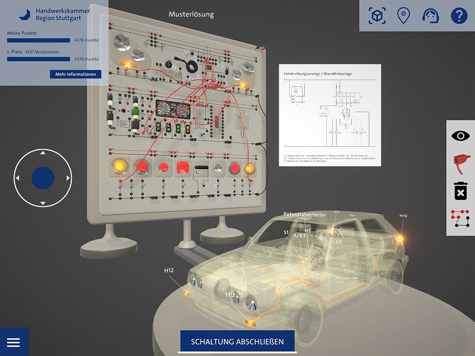
Task: Open the 3D cube AR view icon
Action: 377,16
